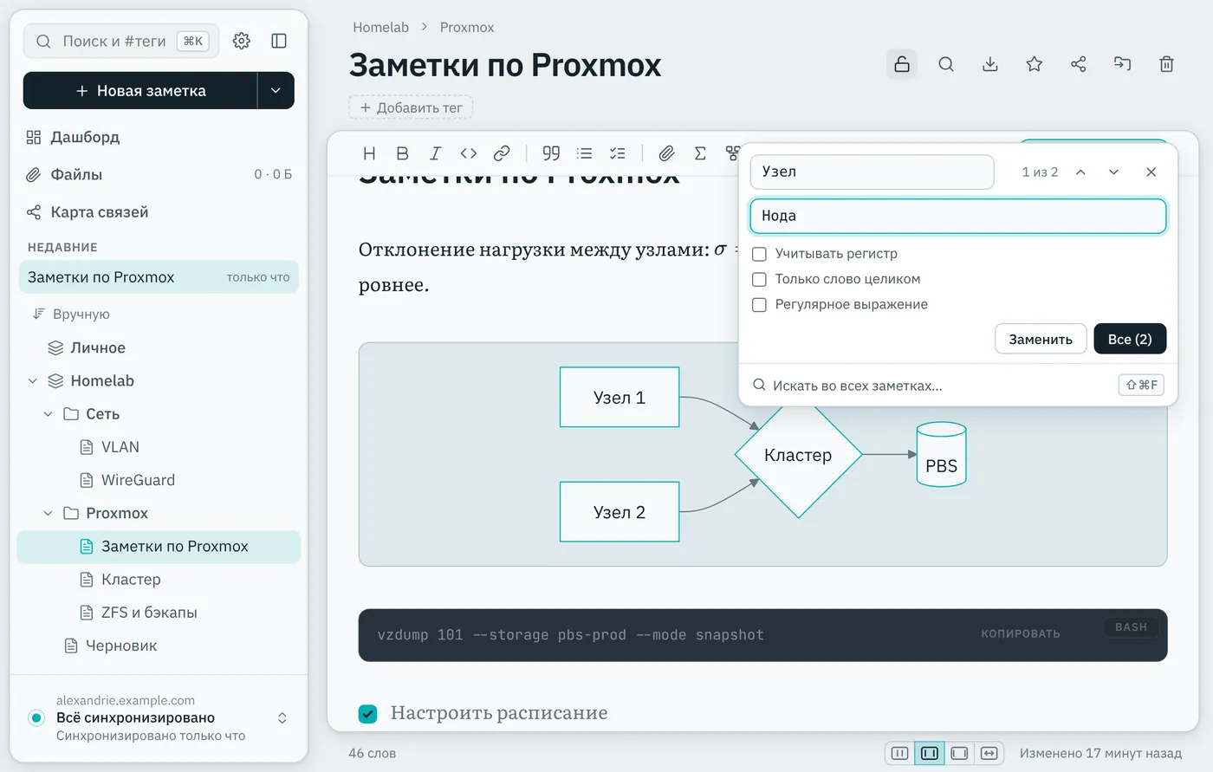Open the sync account switcher chevrons
This screenshot has width=1213, height=772.
click(x=282, y=718)
